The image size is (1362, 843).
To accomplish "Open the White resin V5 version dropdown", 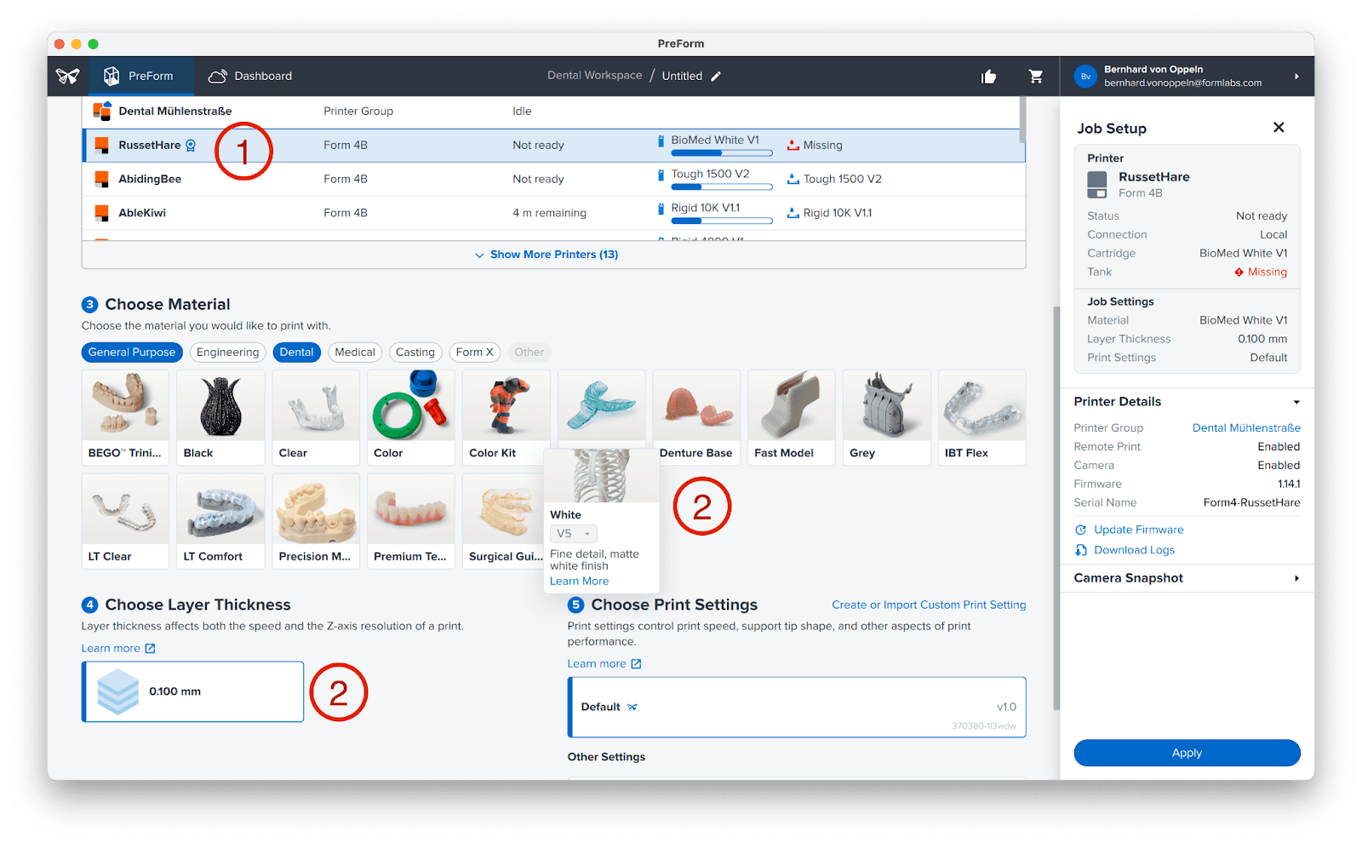I will click(x=574, y=534).
